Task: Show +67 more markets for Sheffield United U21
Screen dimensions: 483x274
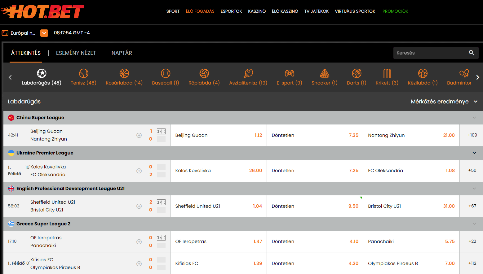Action: tap(472, 206)
